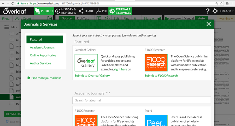Screen dimensions: 235x126
Task: Click the PDF download button
Action: coord(102,11)
